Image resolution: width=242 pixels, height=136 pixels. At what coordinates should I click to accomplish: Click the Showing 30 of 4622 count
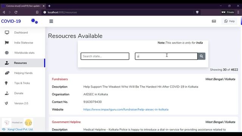pos(224,70)
